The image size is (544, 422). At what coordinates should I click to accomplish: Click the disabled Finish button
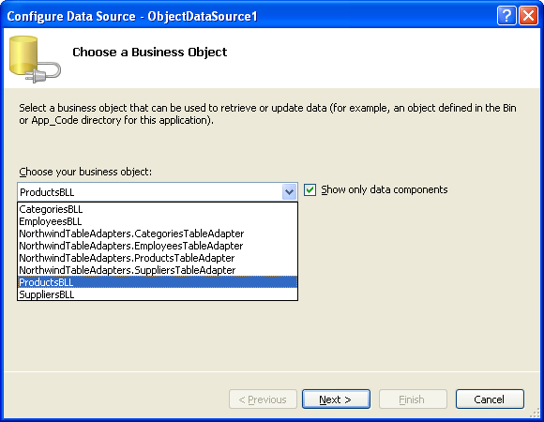(x=413, y=399)
